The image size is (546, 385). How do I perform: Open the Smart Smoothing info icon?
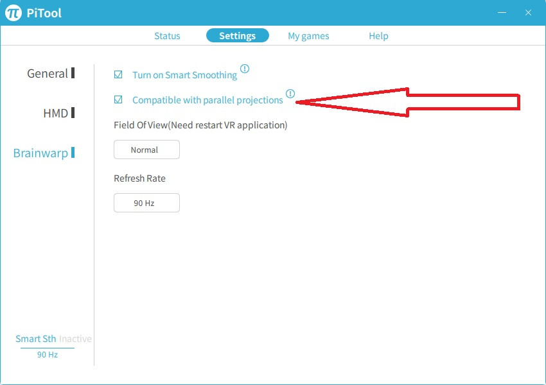pos(245,69)
